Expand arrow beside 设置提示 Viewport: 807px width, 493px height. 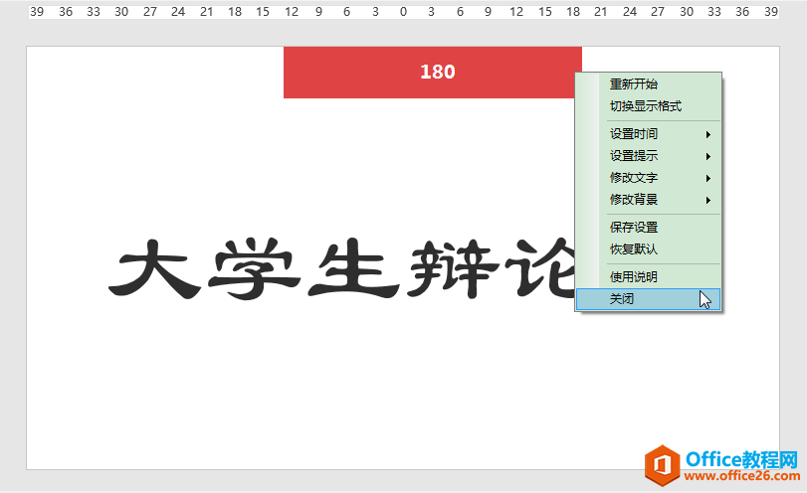click(x=708, y=156)
